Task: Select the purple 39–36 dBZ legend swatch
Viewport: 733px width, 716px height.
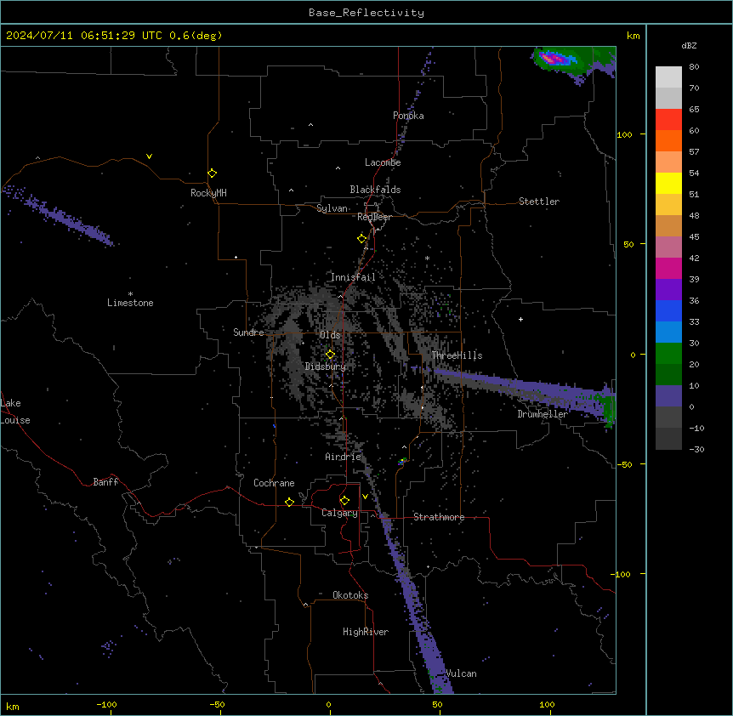Action: click(x=668, y=290)
